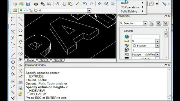
Task: Expand the layer 0 dropdown in Properties
Action: (x=157, y=41)
